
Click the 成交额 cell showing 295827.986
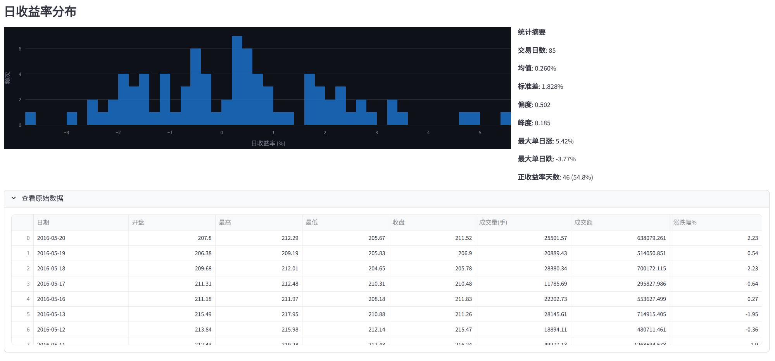pyautogui.click(x=651, y=284)
